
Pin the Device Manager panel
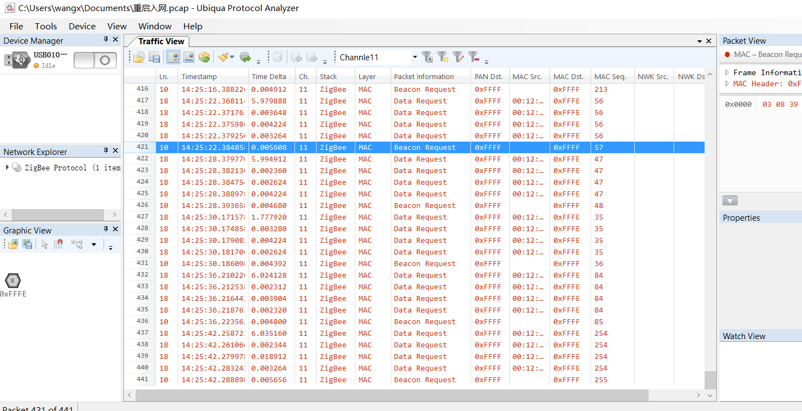(x=106, y=40)
